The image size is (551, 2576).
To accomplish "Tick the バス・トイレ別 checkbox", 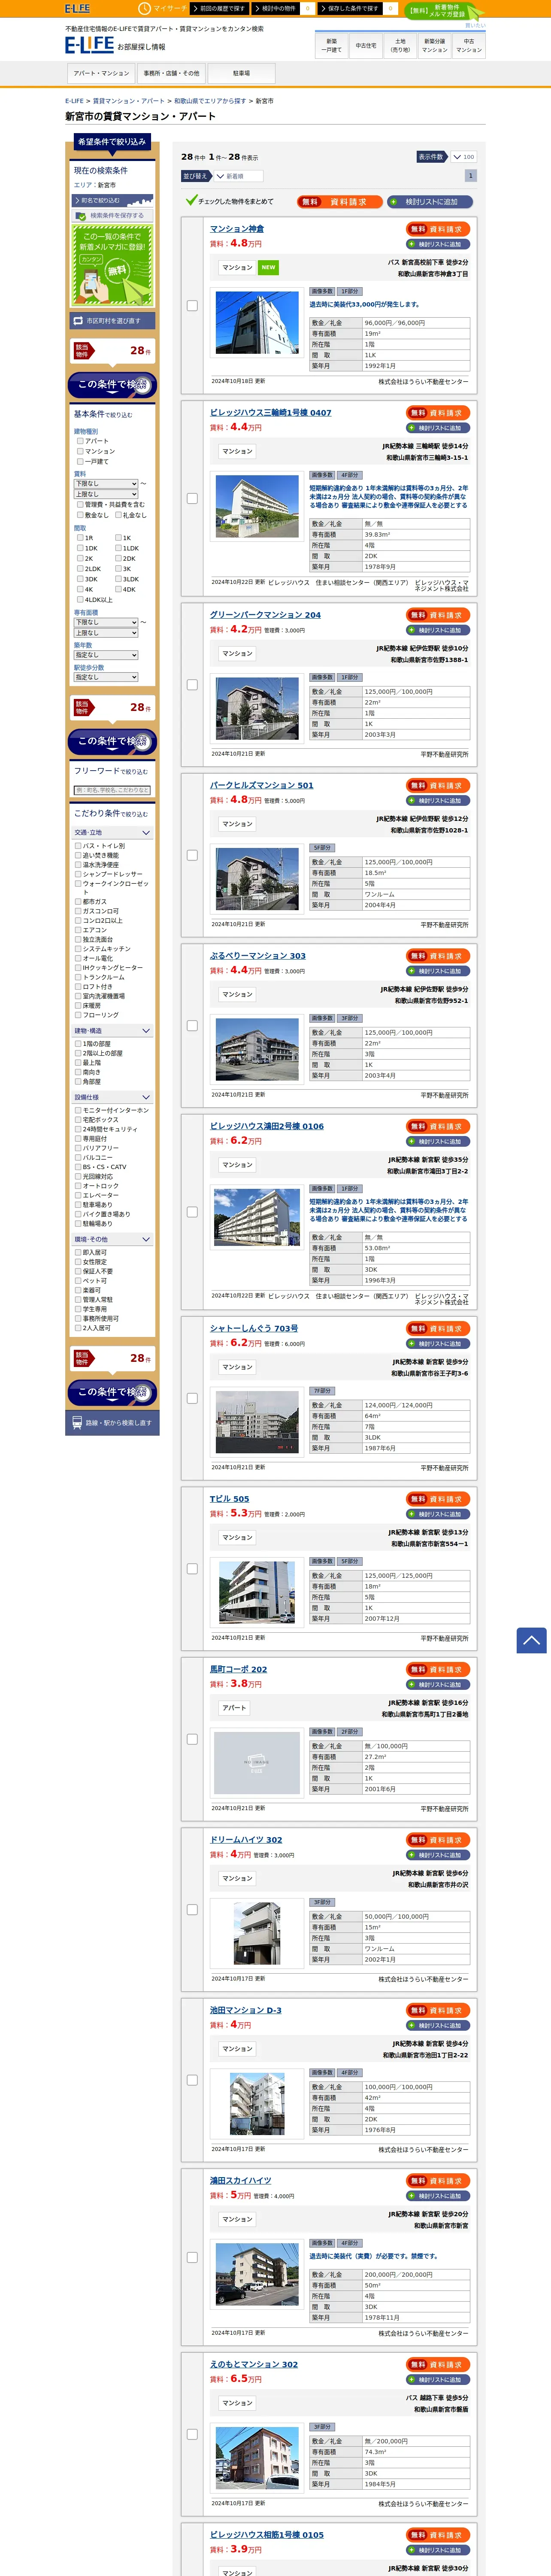I will (x=78, y=846).
